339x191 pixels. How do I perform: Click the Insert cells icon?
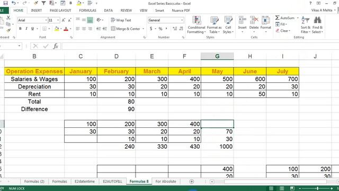pyautogui.click(x=242, y=20)
